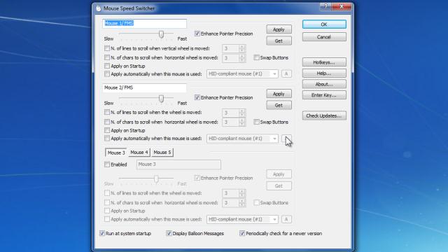448x252 pixels.
Task: Click the Mouse 2 Get button
Action: tap(279, 105)
